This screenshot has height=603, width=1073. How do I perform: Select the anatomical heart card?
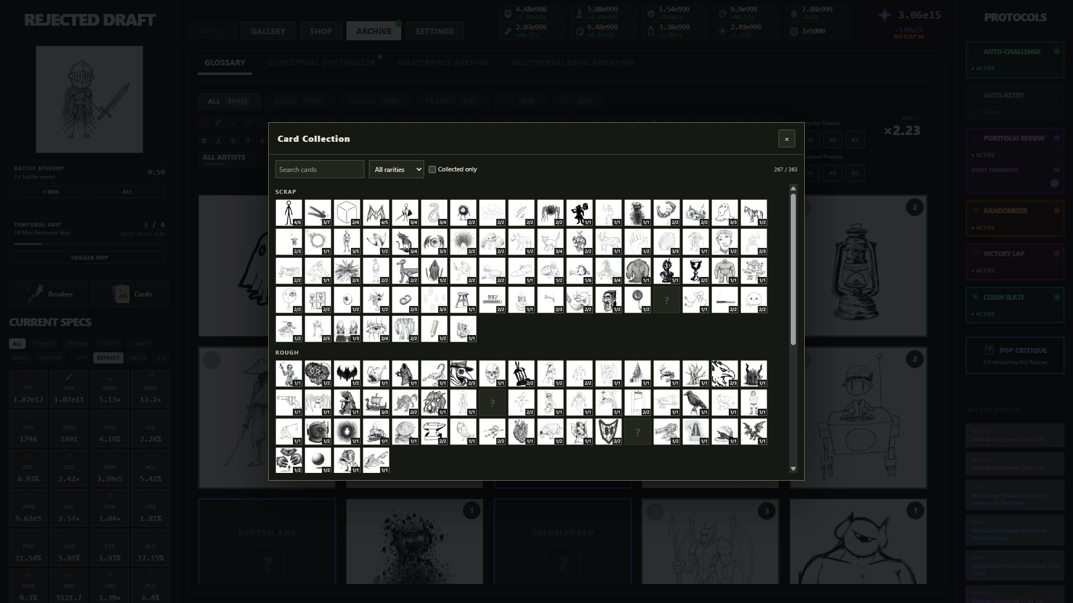[x=521, y=432]
